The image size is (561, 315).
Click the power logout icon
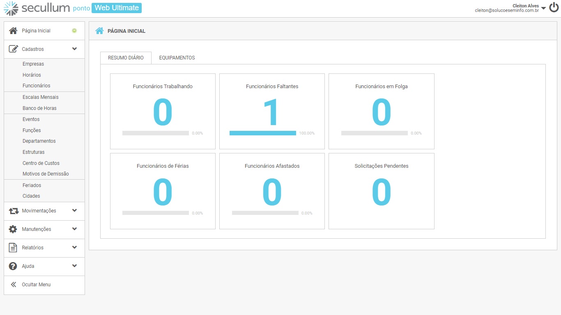(x=554, y=8)
